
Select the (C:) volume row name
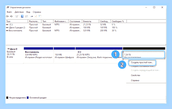click(x=11, y=25)
